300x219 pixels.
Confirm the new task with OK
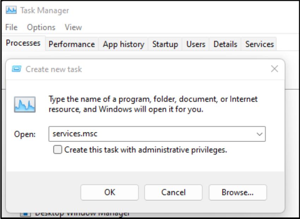[x=110, y=192]
